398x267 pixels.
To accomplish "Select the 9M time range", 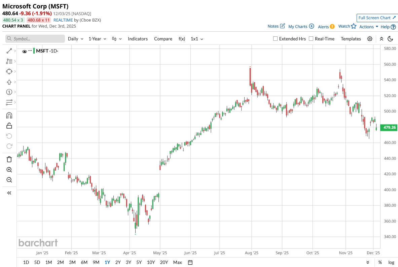I will (x=96, y=262).
